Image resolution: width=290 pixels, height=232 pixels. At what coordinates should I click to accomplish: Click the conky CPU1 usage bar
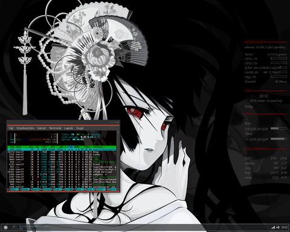(279, 59)
